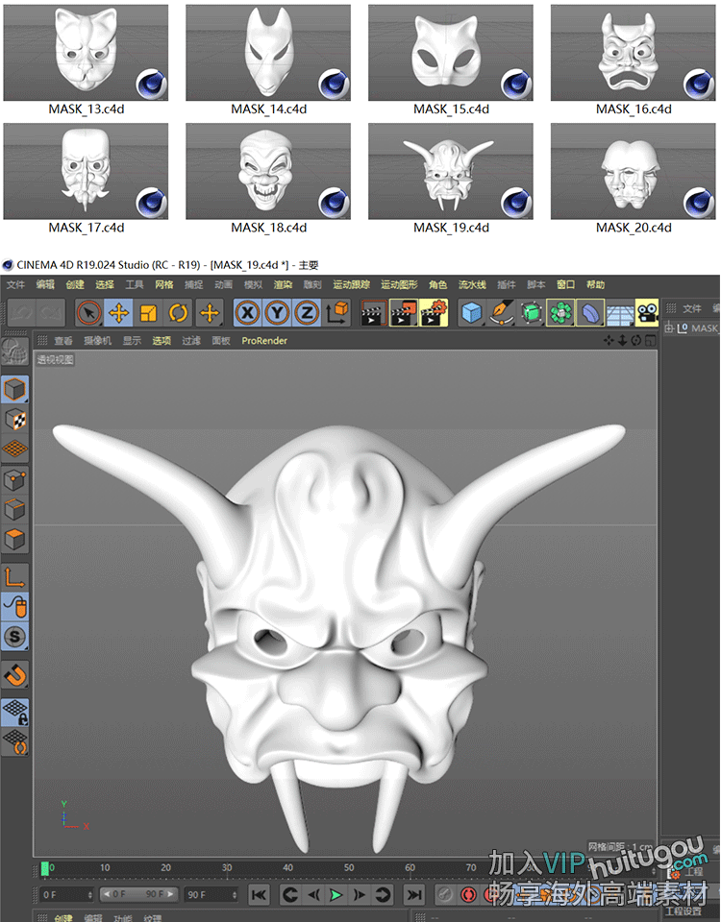The width and height of the screenshot is (721, 922).
Task: Toggle X axis lock
Action: pyautogui.click(x=248, y=313)
